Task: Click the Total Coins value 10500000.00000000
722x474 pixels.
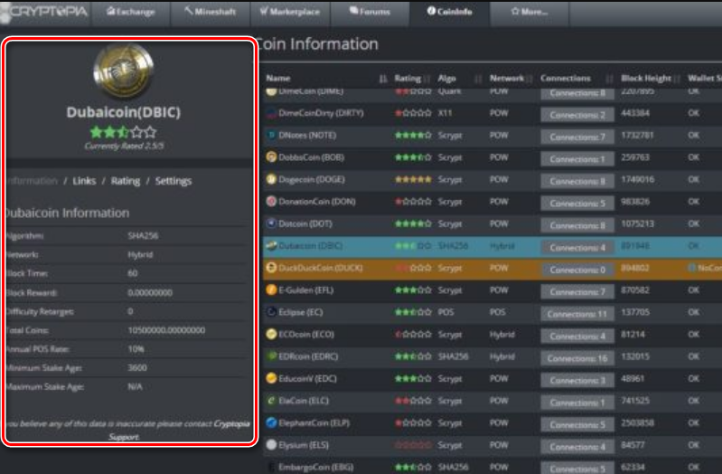Action: (166, 330)
